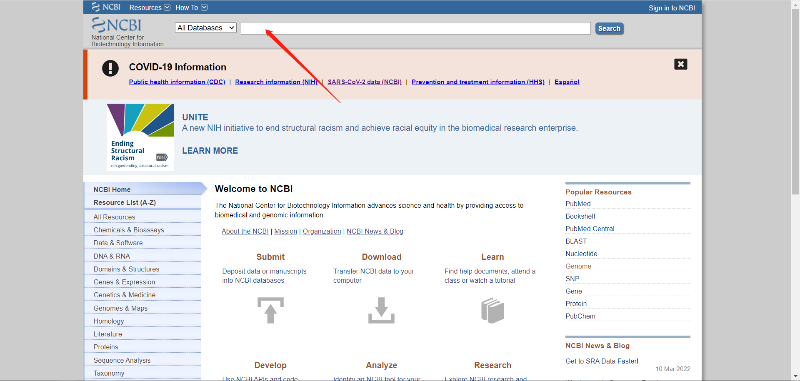The image size is (800, 381).
Task: Click the Analyze heading
Action: tap(382, 365)
